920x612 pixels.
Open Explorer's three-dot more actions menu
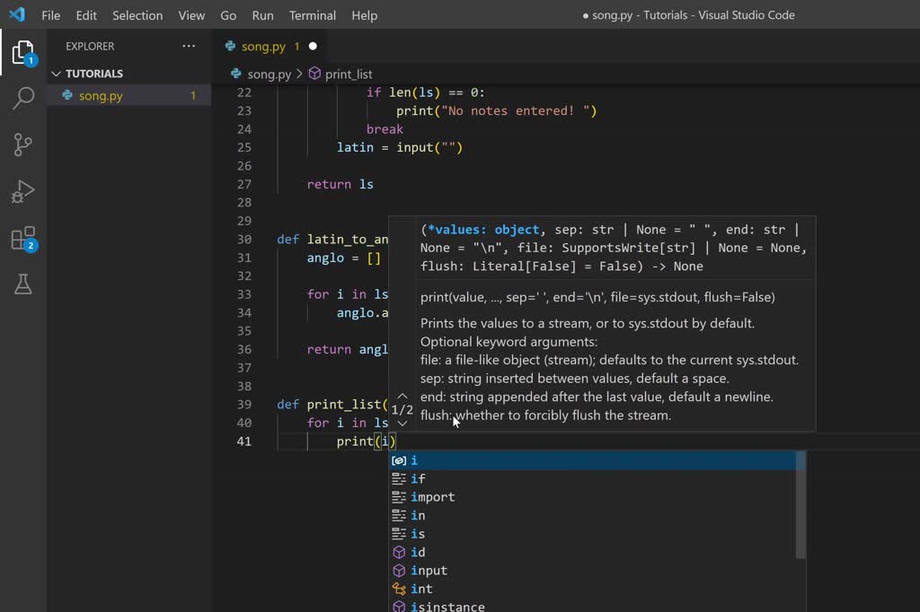point(188,46)
